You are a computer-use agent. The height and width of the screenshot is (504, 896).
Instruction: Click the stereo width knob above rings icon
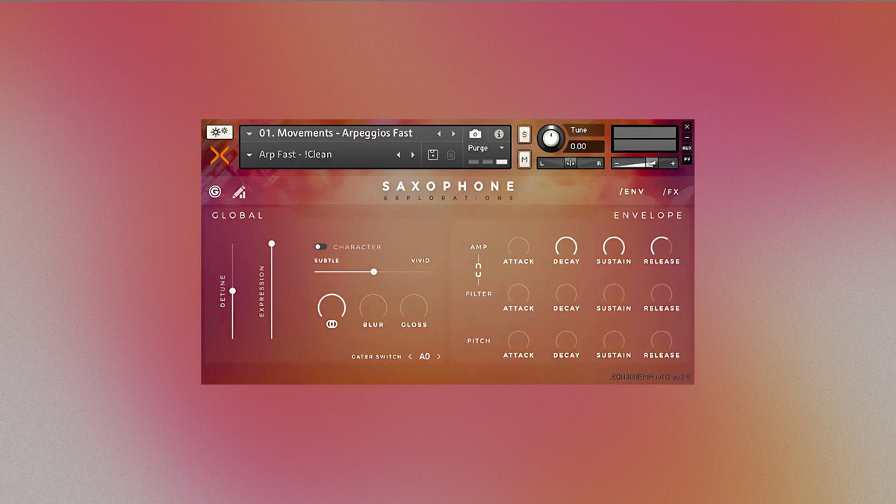pos(332,307)
